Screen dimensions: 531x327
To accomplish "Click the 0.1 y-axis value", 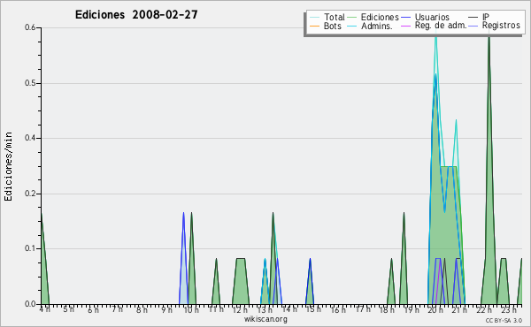I will (30, 248).
